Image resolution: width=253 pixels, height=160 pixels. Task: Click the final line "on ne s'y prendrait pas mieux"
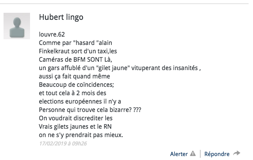(x=81, y=135)
